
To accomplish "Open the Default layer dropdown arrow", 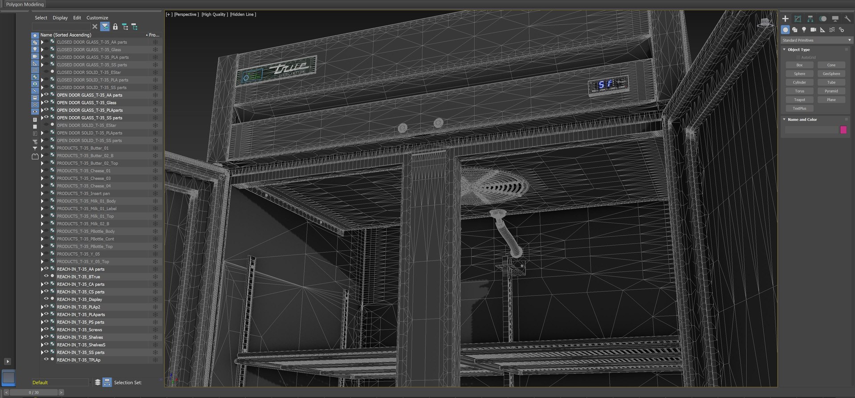I will click(x=90, y=382).
